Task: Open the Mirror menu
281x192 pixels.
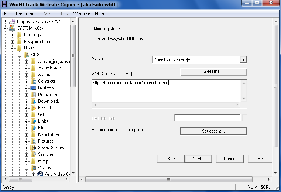Action: point(49,14)
